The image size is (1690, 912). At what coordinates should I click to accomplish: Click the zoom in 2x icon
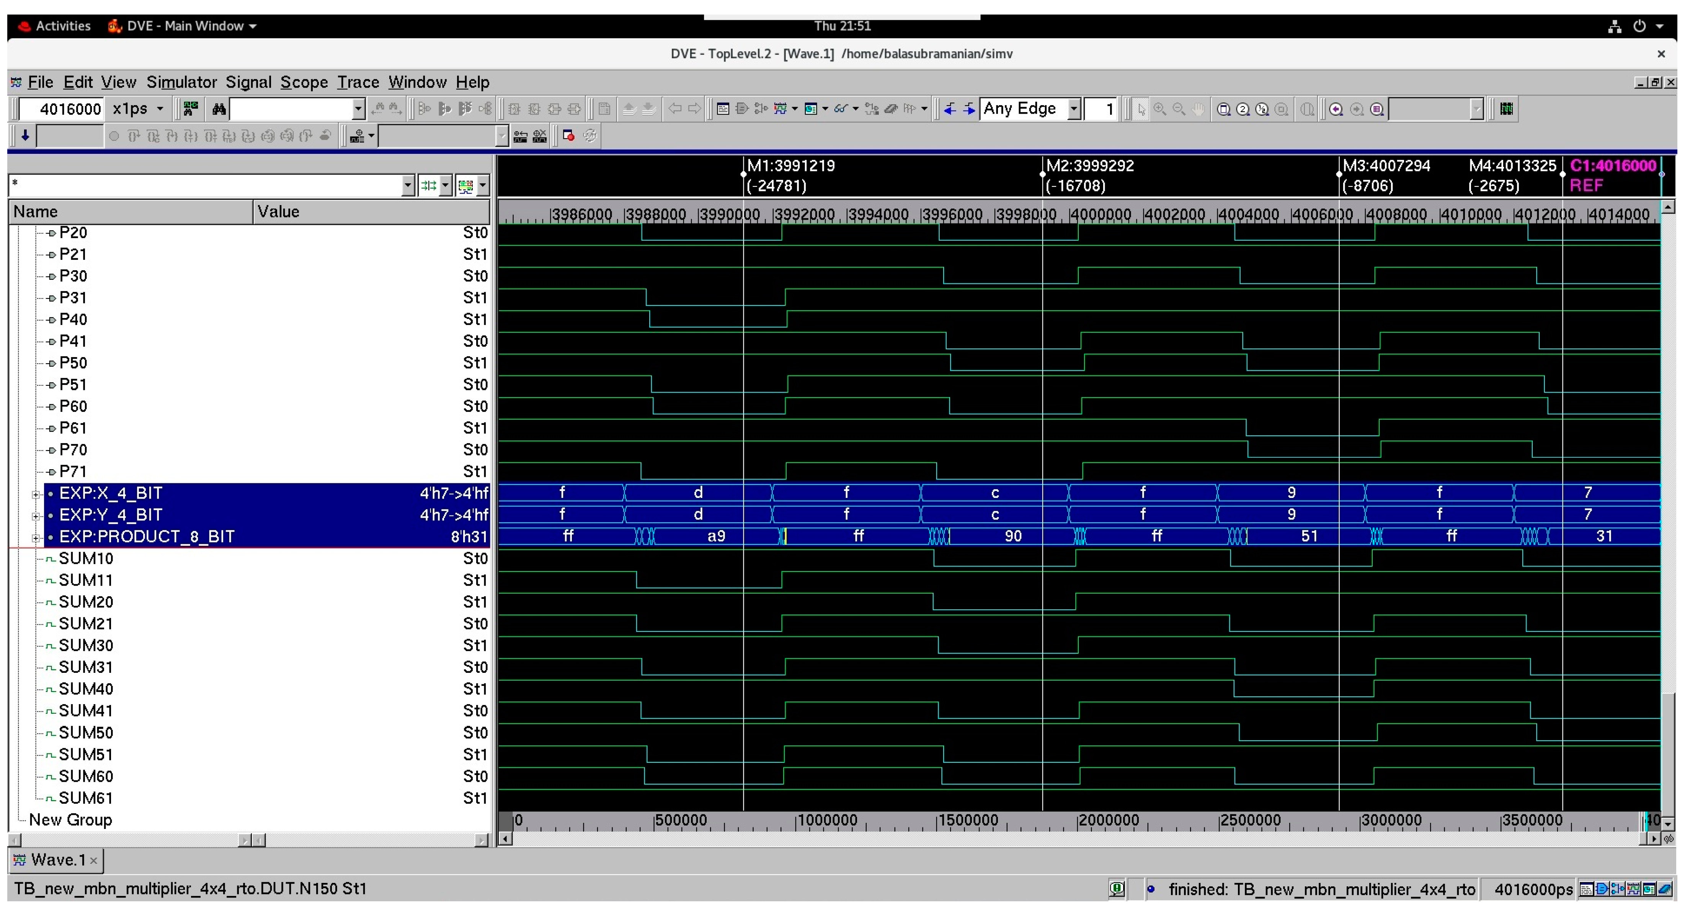1243,109
